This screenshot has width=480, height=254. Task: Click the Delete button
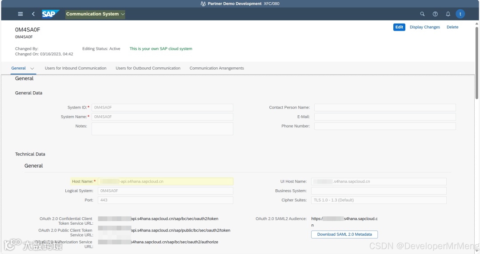[x=452, y=27]
